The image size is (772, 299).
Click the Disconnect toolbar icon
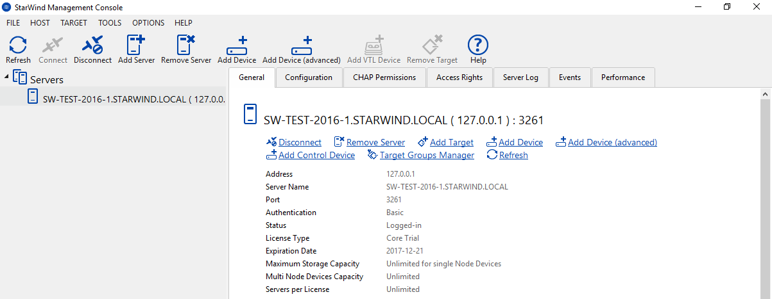(92, 45)
